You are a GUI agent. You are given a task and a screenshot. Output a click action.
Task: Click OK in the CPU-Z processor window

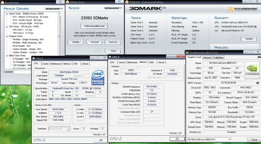point(101,140)
